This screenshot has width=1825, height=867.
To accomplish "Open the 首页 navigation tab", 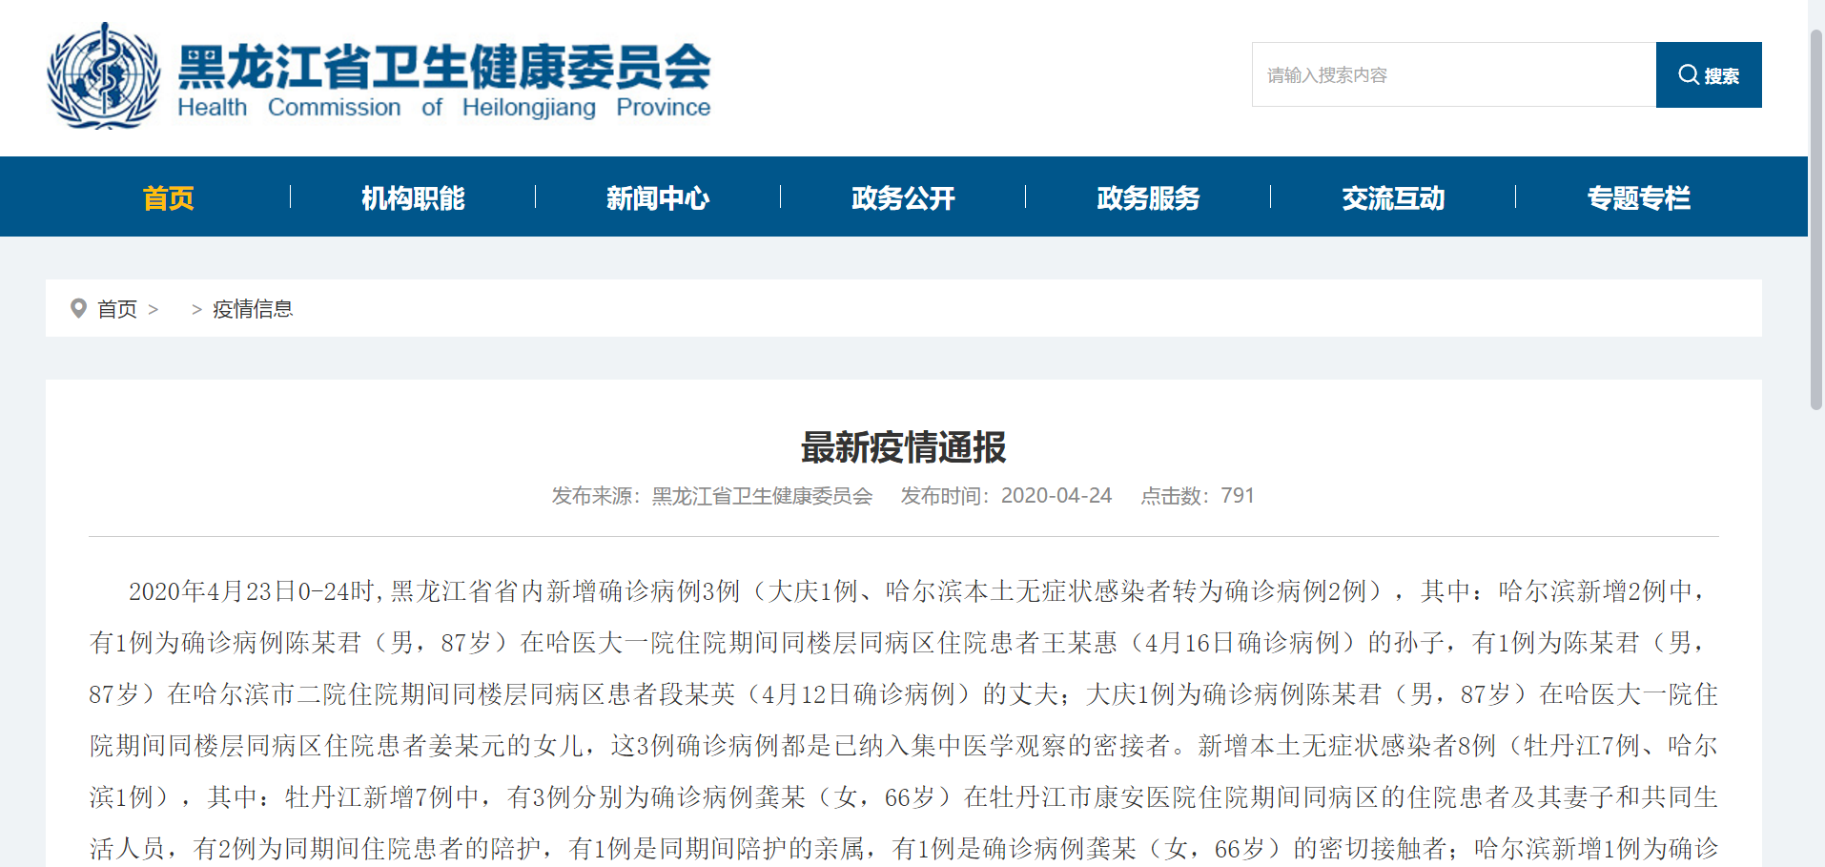I will pos(168,197).
